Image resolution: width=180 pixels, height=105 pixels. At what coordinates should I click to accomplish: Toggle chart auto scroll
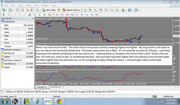112,10
